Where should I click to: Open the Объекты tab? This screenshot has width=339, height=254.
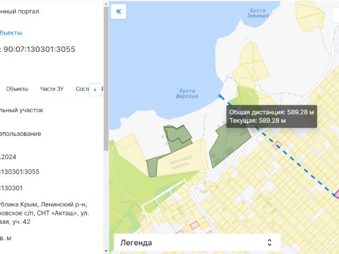point(17,89)
